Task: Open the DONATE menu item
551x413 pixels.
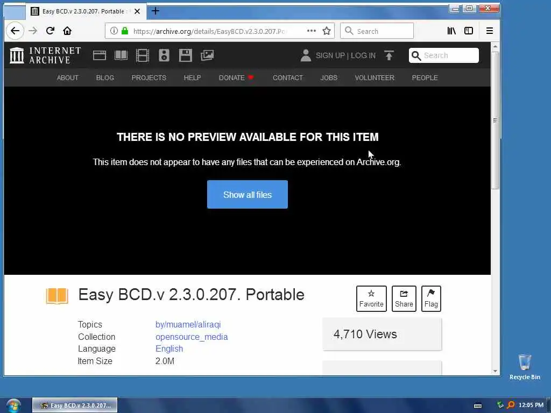Action: (236, 77)
